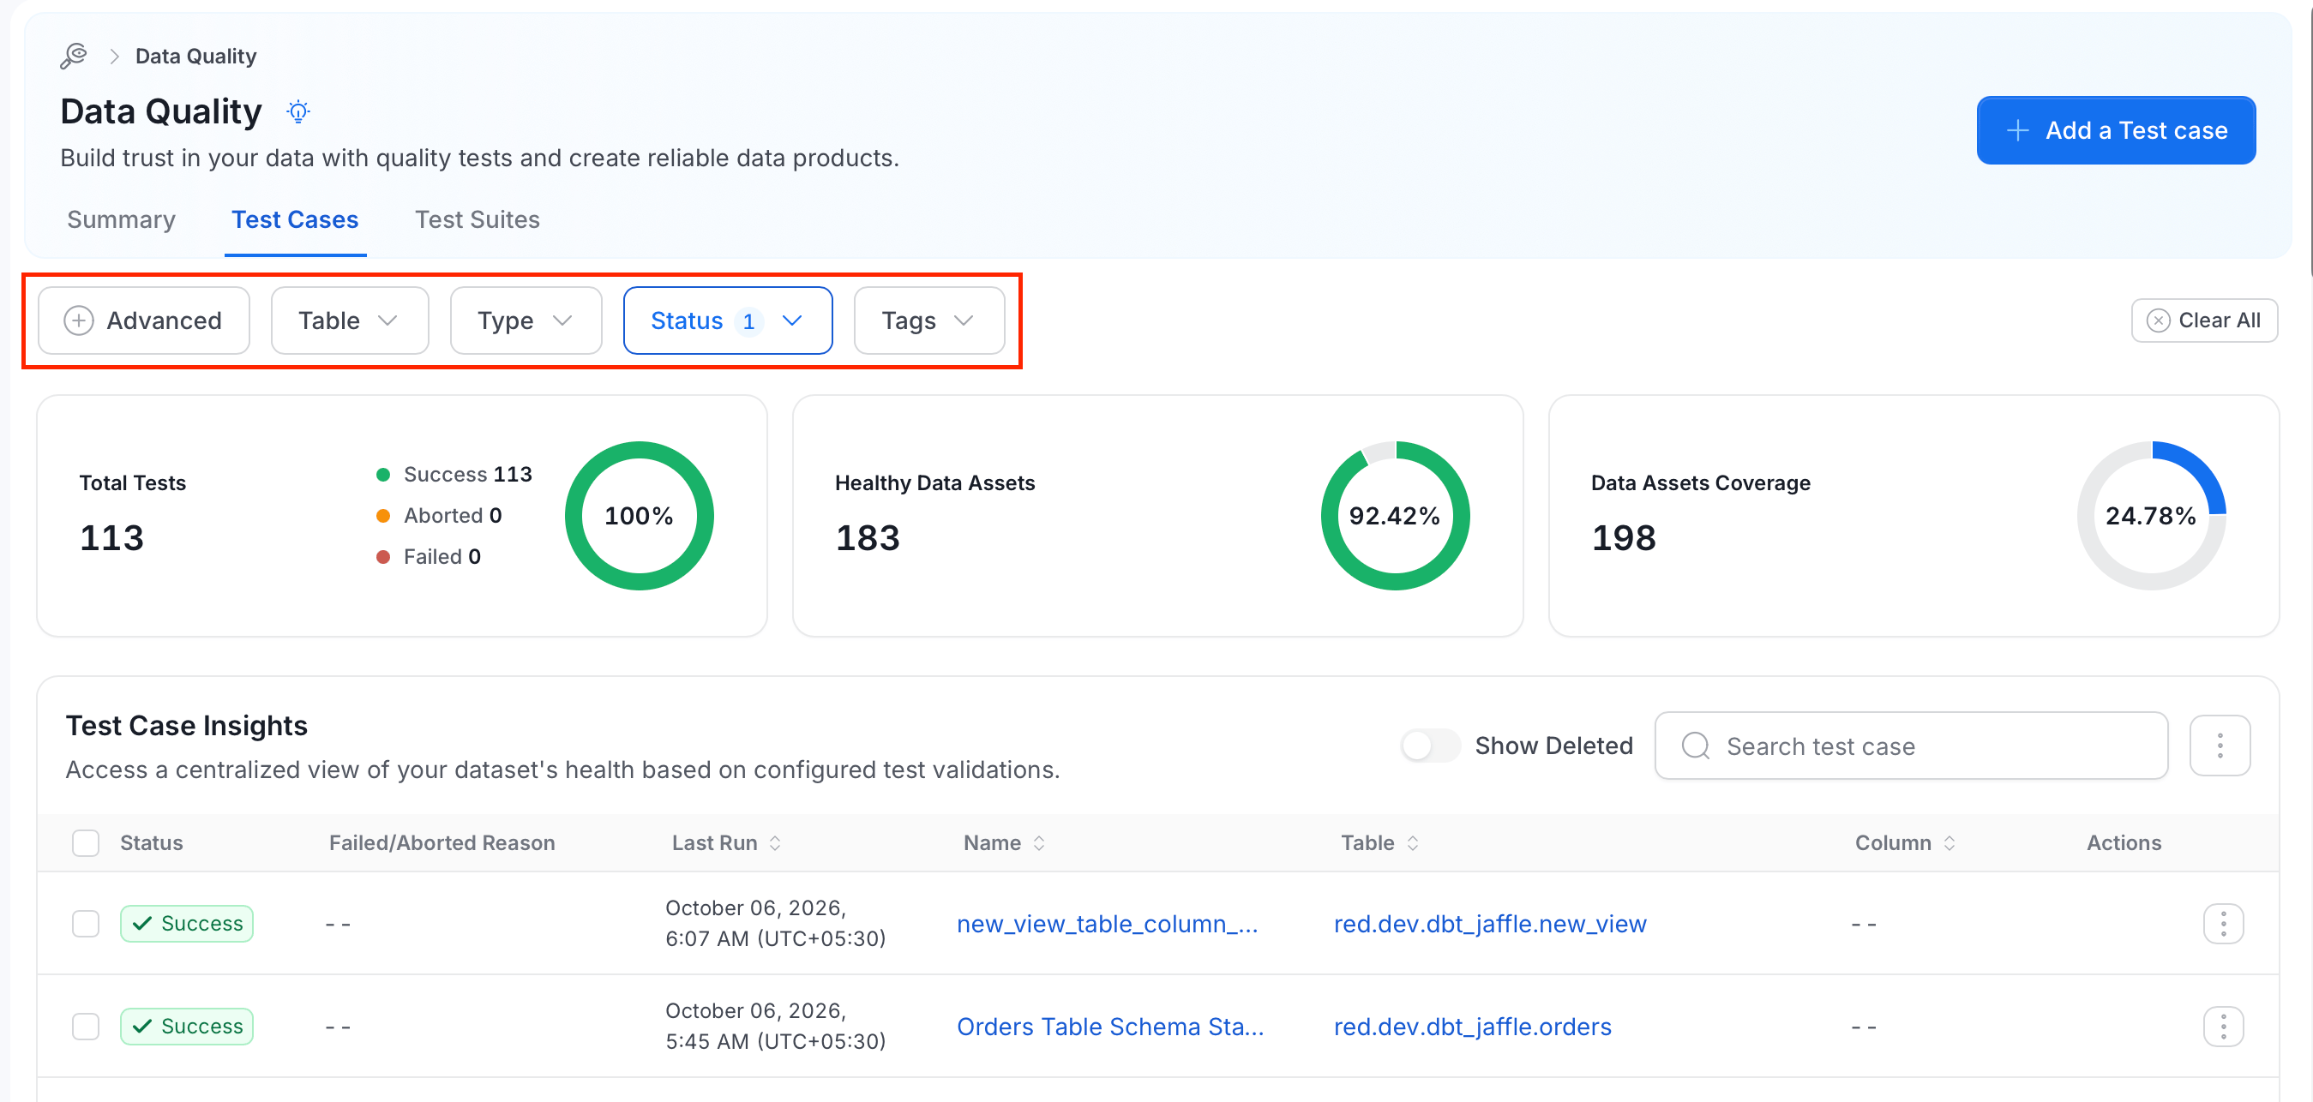The width and height of the screenshot is (2313, 1102).
Task: Click the Success legend green dot
Action: 382,475
